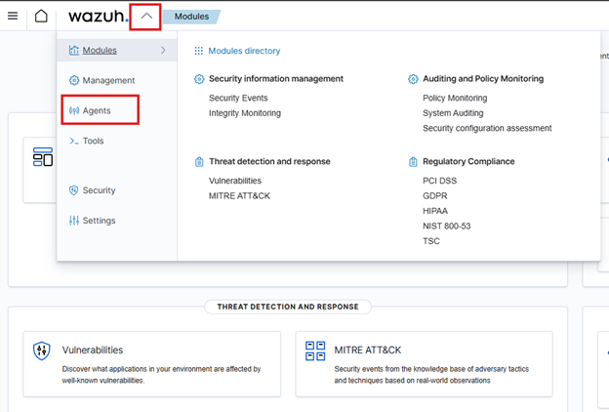This screenshot has height=412, width=609.
Task: Open MITRE ATT&CK in the dropdown menu
Action: (239, 196)
